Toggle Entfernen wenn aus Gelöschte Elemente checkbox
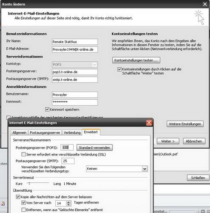210x213 pixels. [23, 210]
